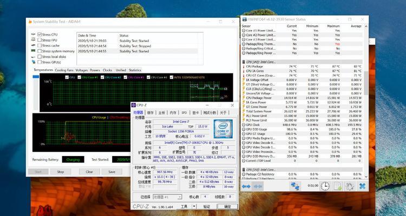Enable the Stress system memory checkbox

coord(40,51)
